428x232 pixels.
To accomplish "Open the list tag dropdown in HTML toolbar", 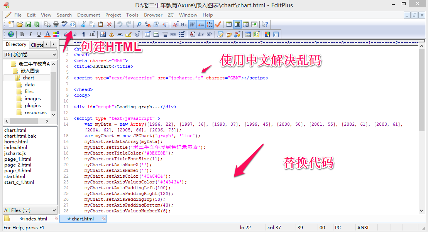I will 181,34.
